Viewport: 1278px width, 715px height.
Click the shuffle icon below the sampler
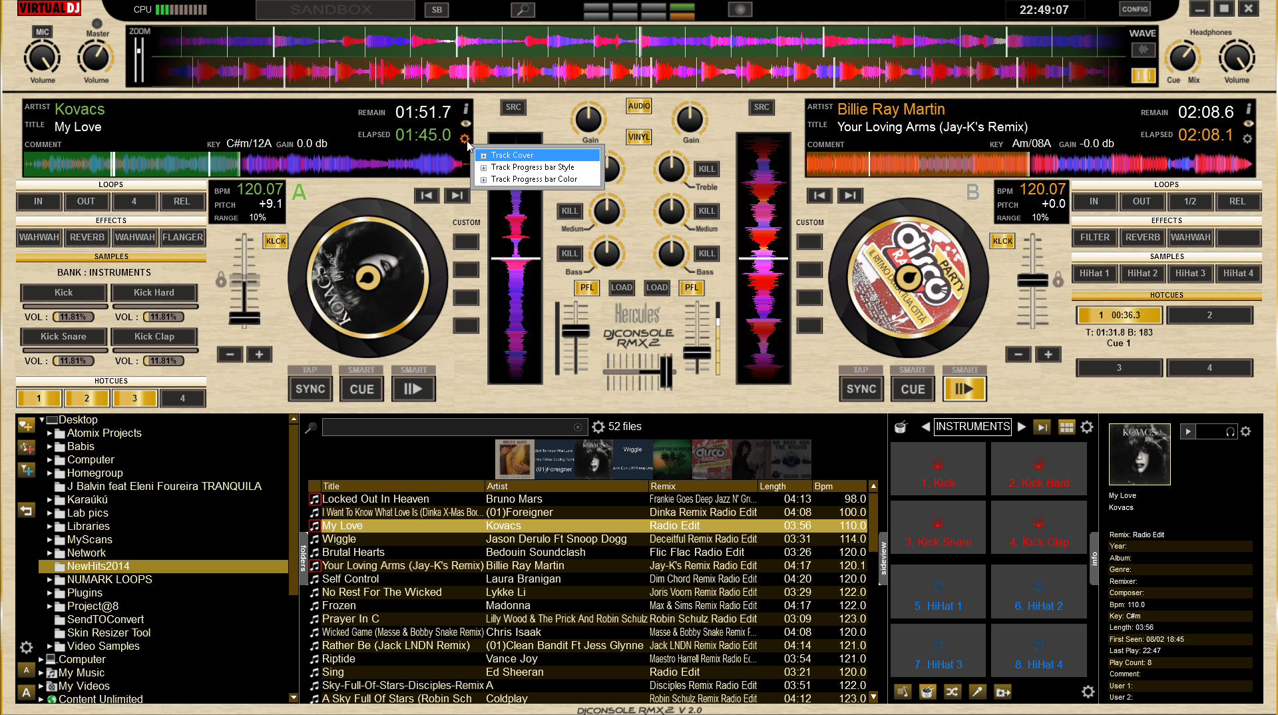pyautogui.click(x=952, y=692)
